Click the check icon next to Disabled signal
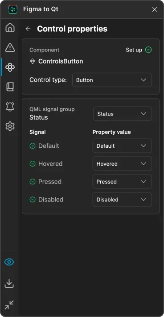164x317 pixels. [33, 200]
